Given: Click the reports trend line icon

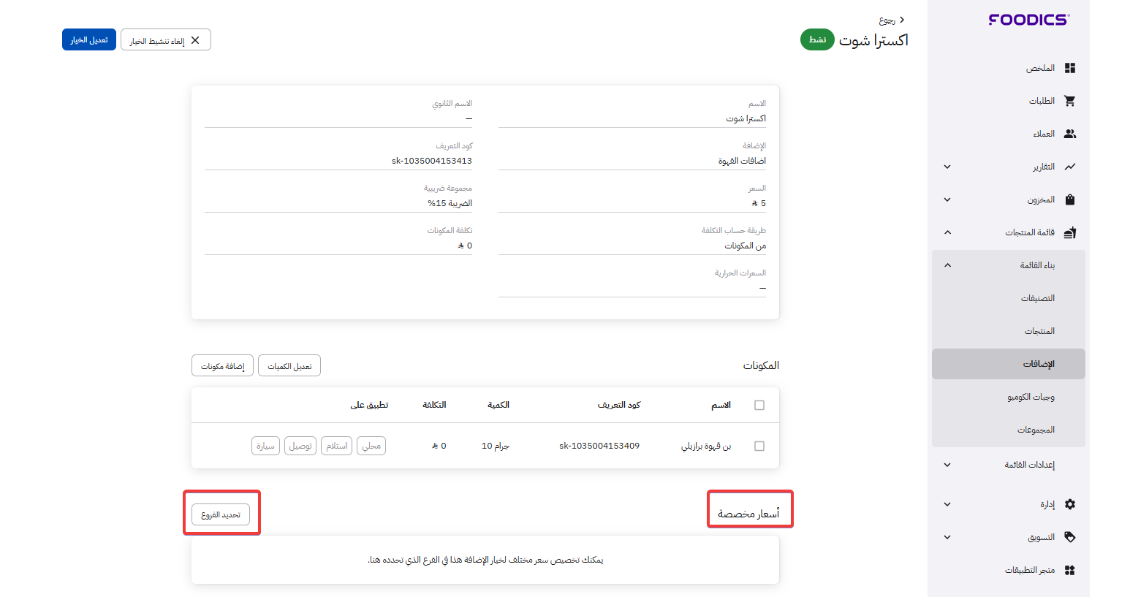Looking at the screenshot, I should [x=1069, y=167].
